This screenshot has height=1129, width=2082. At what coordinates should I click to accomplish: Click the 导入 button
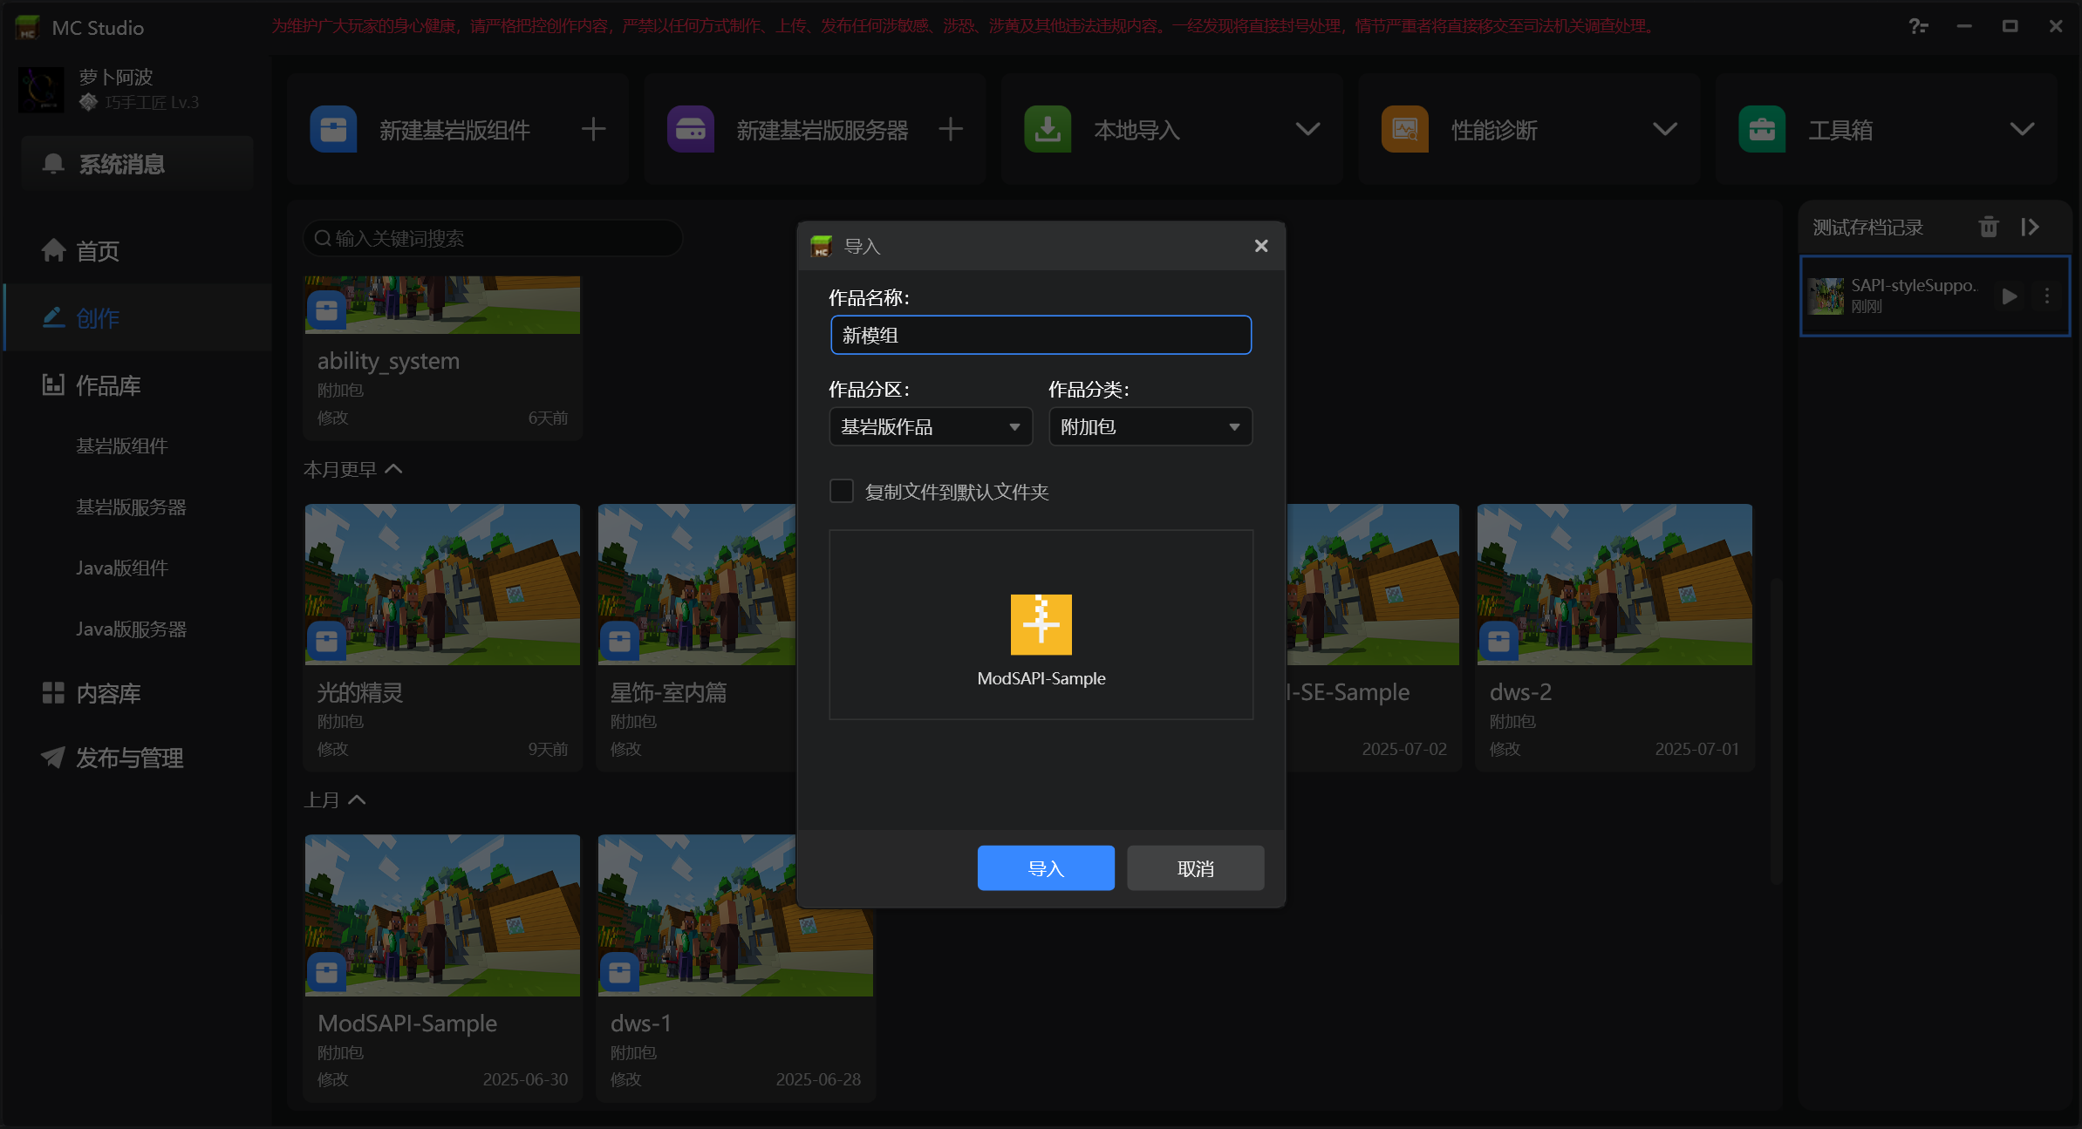[1046, 867]
